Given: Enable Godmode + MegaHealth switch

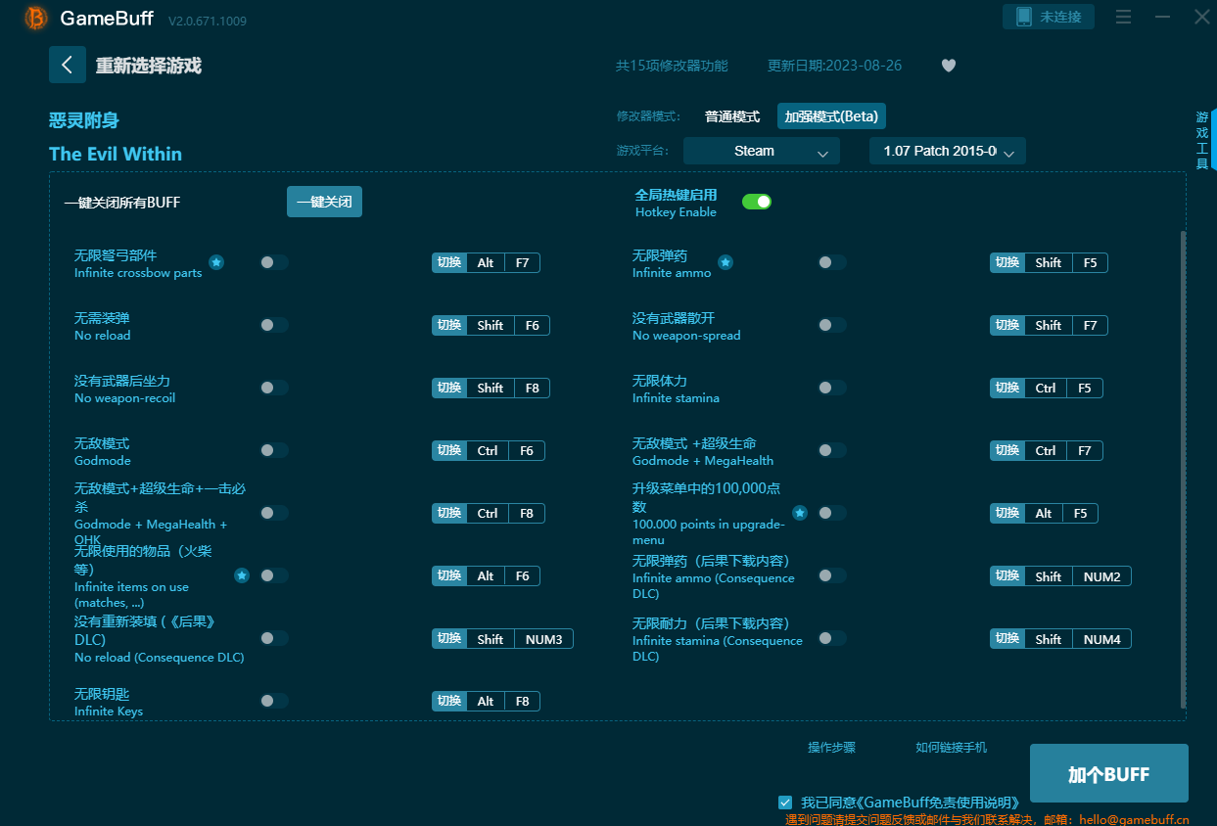Looking at the screenshot, I should point(832,450).
